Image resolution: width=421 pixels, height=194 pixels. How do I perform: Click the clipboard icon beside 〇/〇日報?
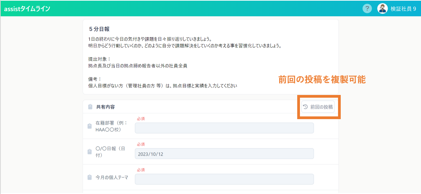point(90,152)
